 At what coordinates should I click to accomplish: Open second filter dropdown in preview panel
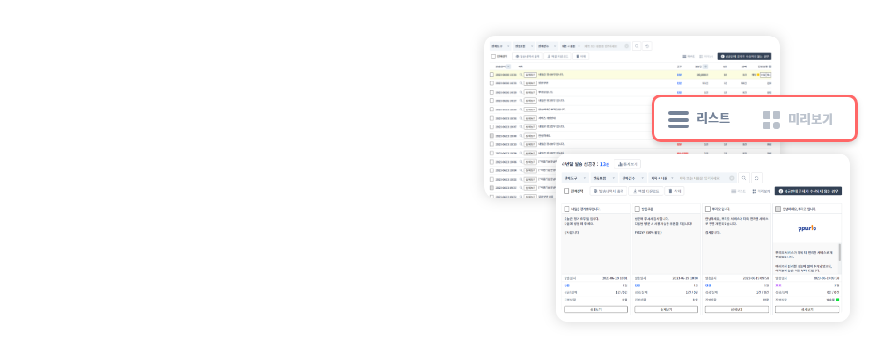(604, 178)
